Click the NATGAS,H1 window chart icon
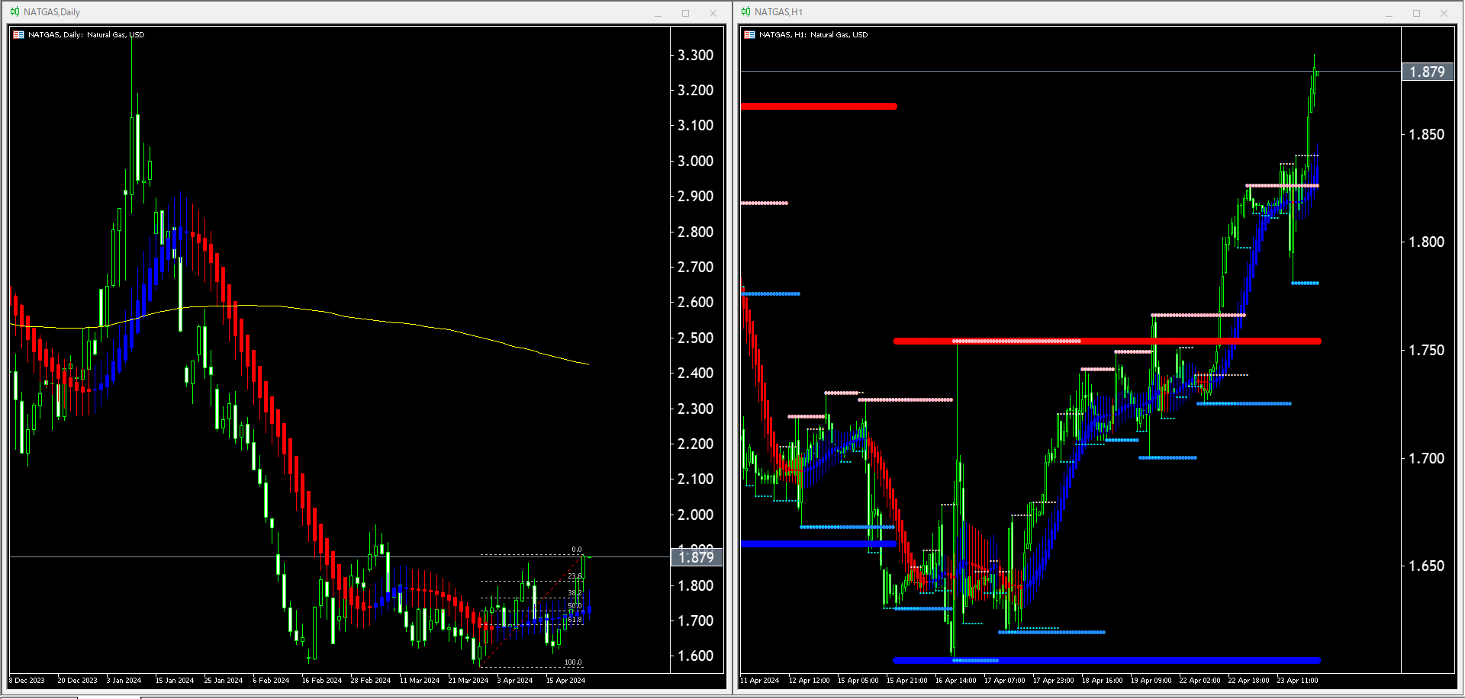1465x699 pixels. tap(745, 12)
